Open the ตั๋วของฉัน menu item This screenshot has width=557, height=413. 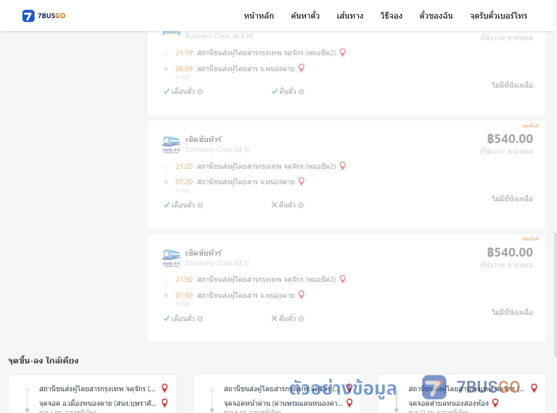[x=436, y=15]
